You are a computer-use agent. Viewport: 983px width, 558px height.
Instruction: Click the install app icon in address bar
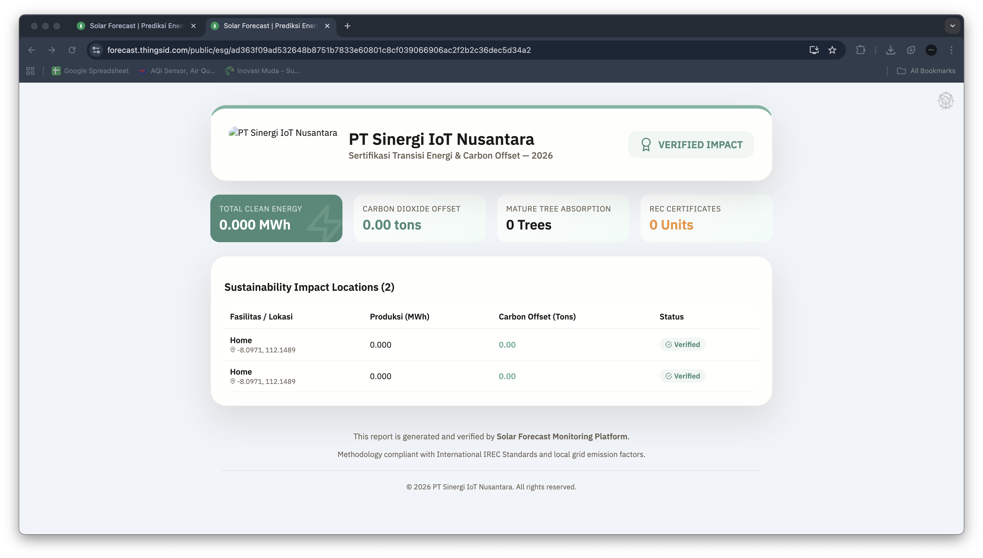click(814, 50)
